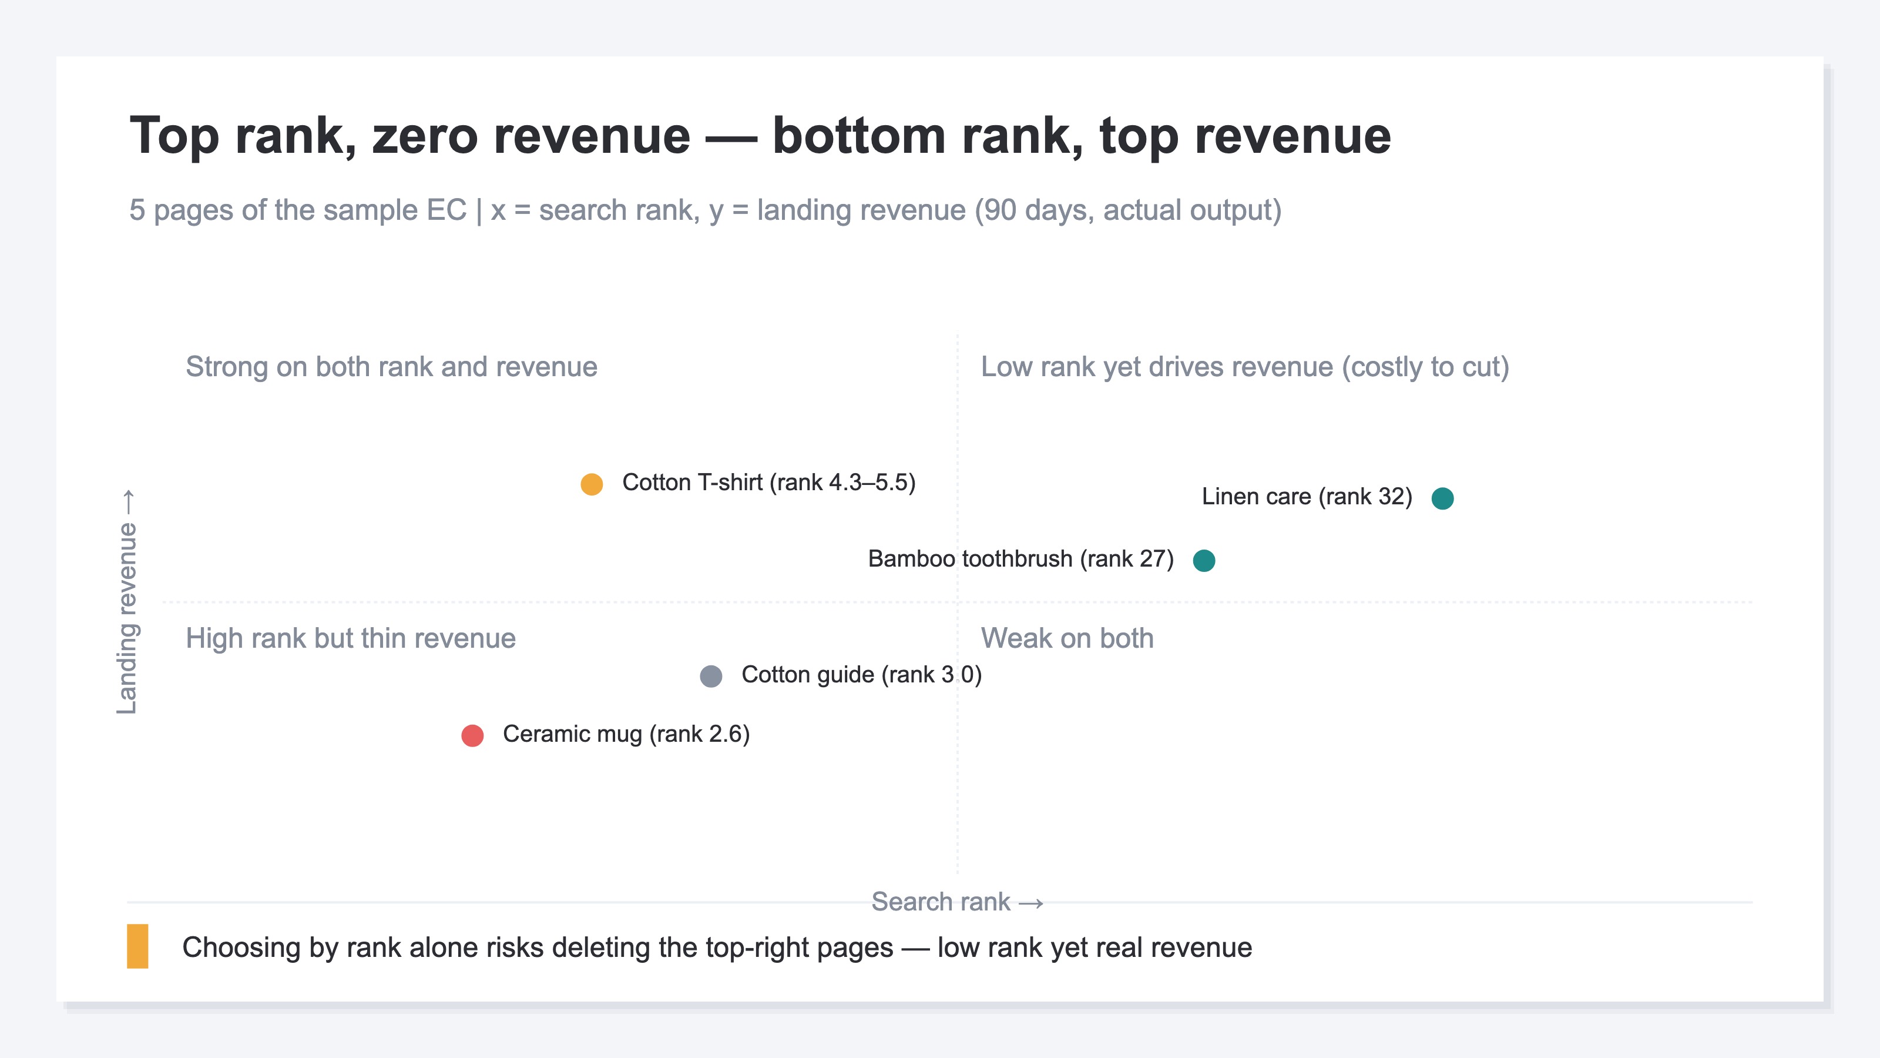
Task: Click the vertical "Landing revenue" axis label
Action: coord(127,602)
